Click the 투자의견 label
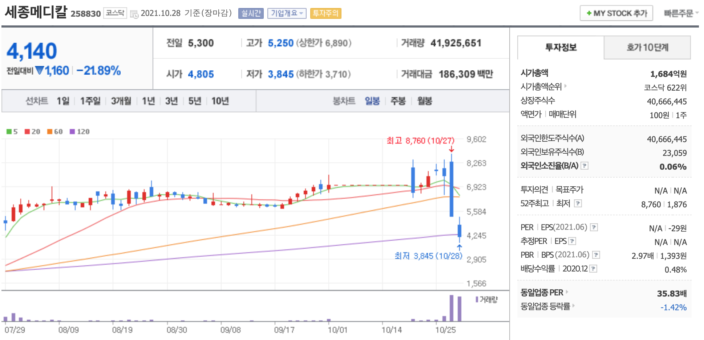The width and height of the screenshot is (704, 340). [534, 190]
